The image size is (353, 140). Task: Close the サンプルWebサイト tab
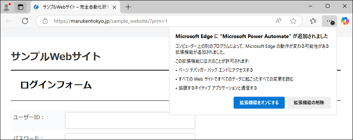(114, 7)
